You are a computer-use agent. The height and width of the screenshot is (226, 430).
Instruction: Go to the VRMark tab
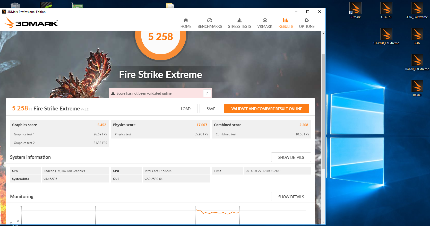coord(265,23)
